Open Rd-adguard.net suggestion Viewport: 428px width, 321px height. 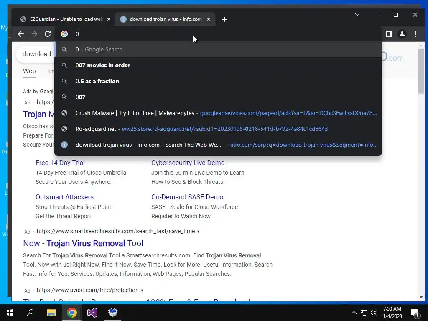218,129
